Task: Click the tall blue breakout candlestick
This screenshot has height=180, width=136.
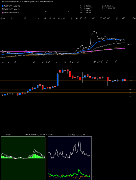Action: (58, 80)
